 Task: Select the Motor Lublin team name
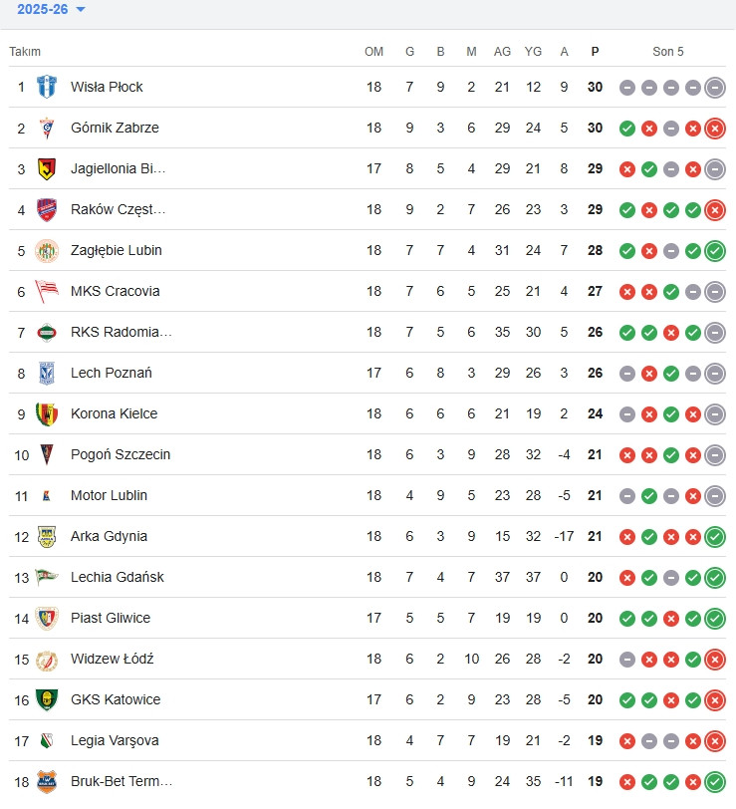109,495
